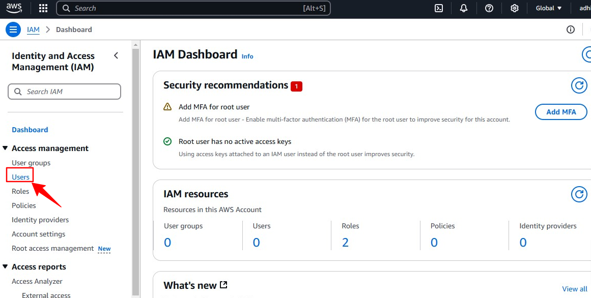This screenshot has height=298, width=591.
Task: Open the services grid menu icon
Action: click(x=43, y=8)
